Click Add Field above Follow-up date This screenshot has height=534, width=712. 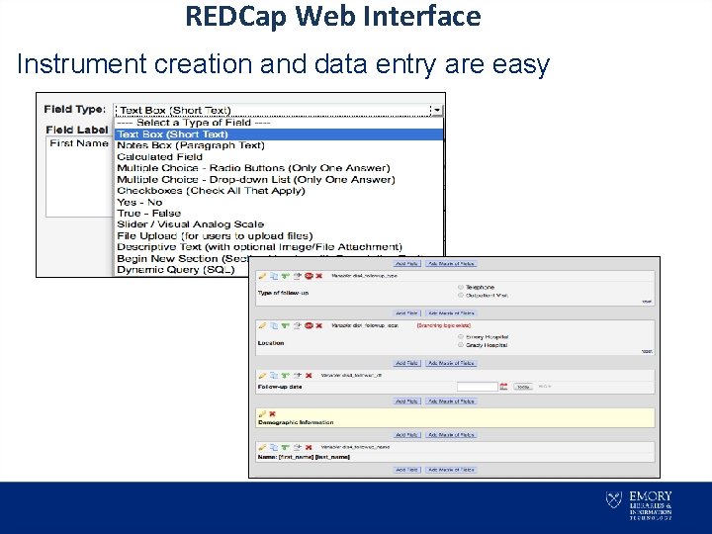pyautogui.click(x=406, y=363)
